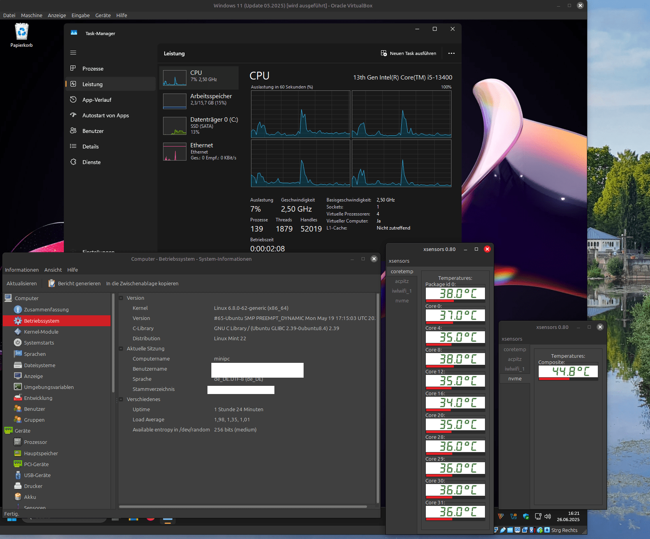
Task: Collapse the Version section
Action: (121, 298)
